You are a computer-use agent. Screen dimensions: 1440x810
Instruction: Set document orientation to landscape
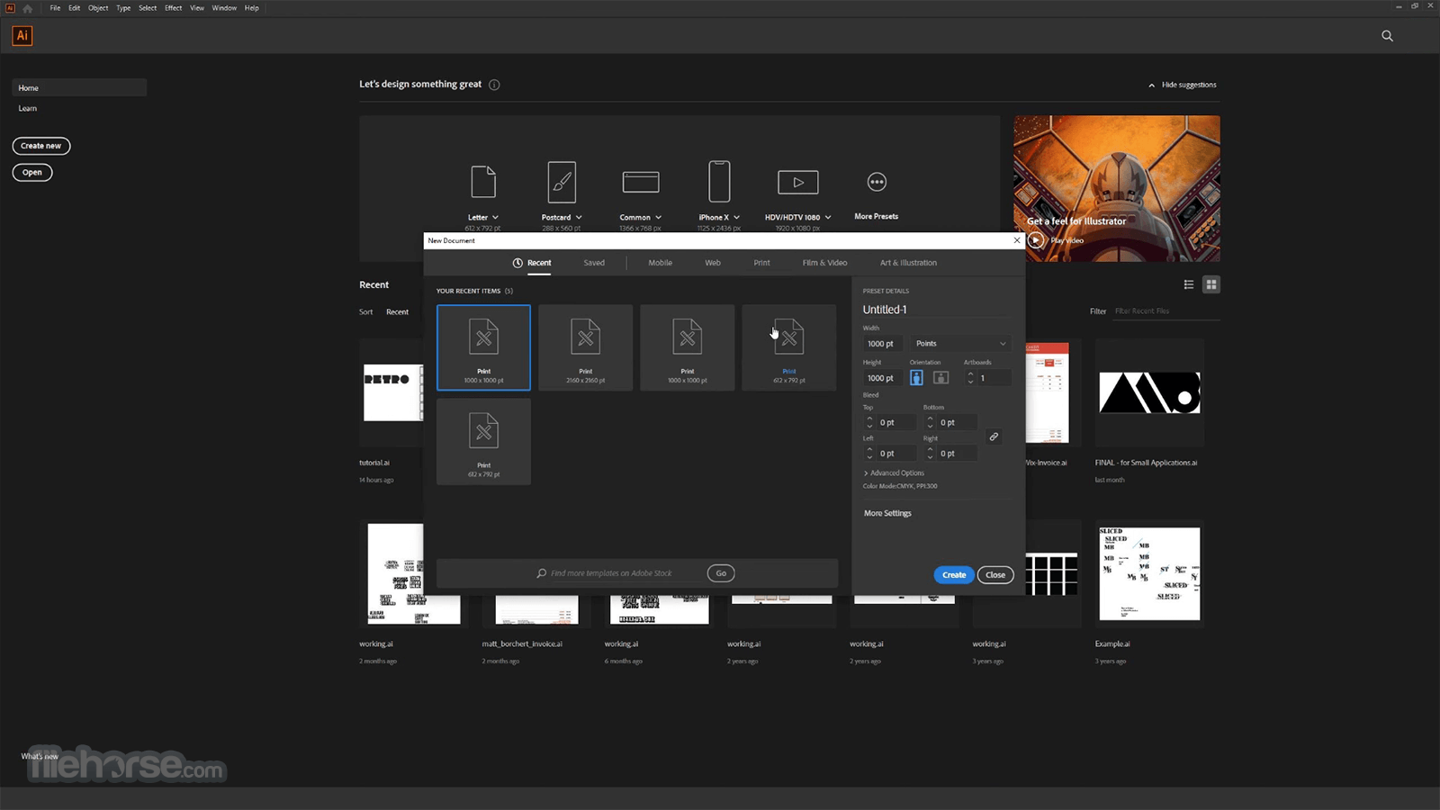(940, 377)
